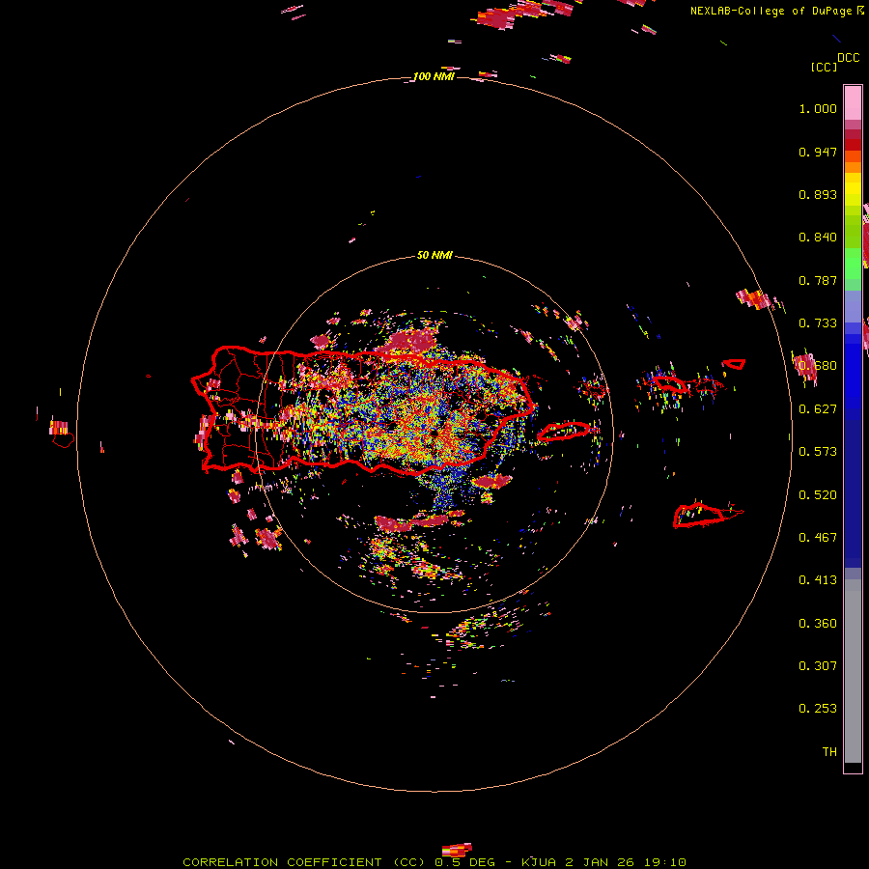This screenshot has height=869, width=869.
Task: Pick the orange segment of the color bar
Action: coord(853,167)
